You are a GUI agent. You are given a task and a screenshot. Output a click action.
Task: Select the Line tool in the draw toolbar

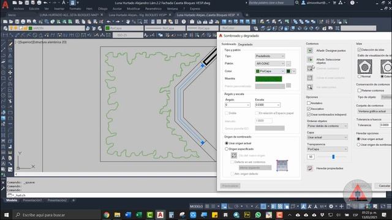pos(4,44)
